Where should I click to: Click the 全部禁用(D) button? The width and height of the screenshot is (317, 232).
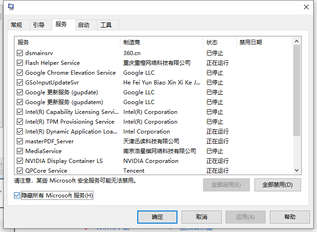[x=278, y=185]
